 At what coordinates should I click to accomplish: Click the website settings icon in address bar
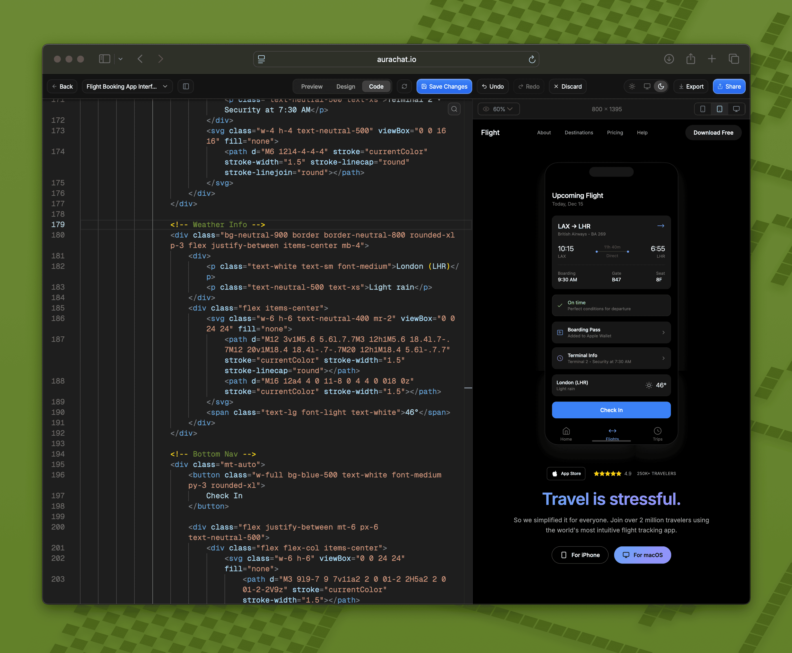(261, 59)
